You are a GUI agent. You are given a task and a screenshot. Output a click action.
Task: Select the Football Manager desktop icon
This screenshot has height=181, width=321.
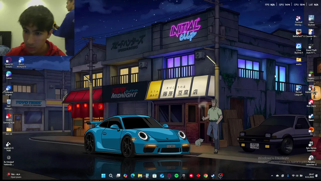298,21
